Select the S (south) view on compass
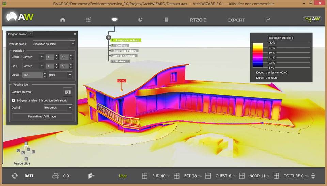327x186 pixels. (x=23, y=153)
